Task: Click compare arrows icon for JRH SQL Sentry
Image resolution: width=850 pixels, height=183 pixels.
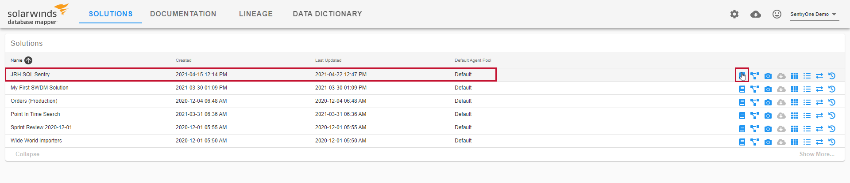Action: pos(819,76)
